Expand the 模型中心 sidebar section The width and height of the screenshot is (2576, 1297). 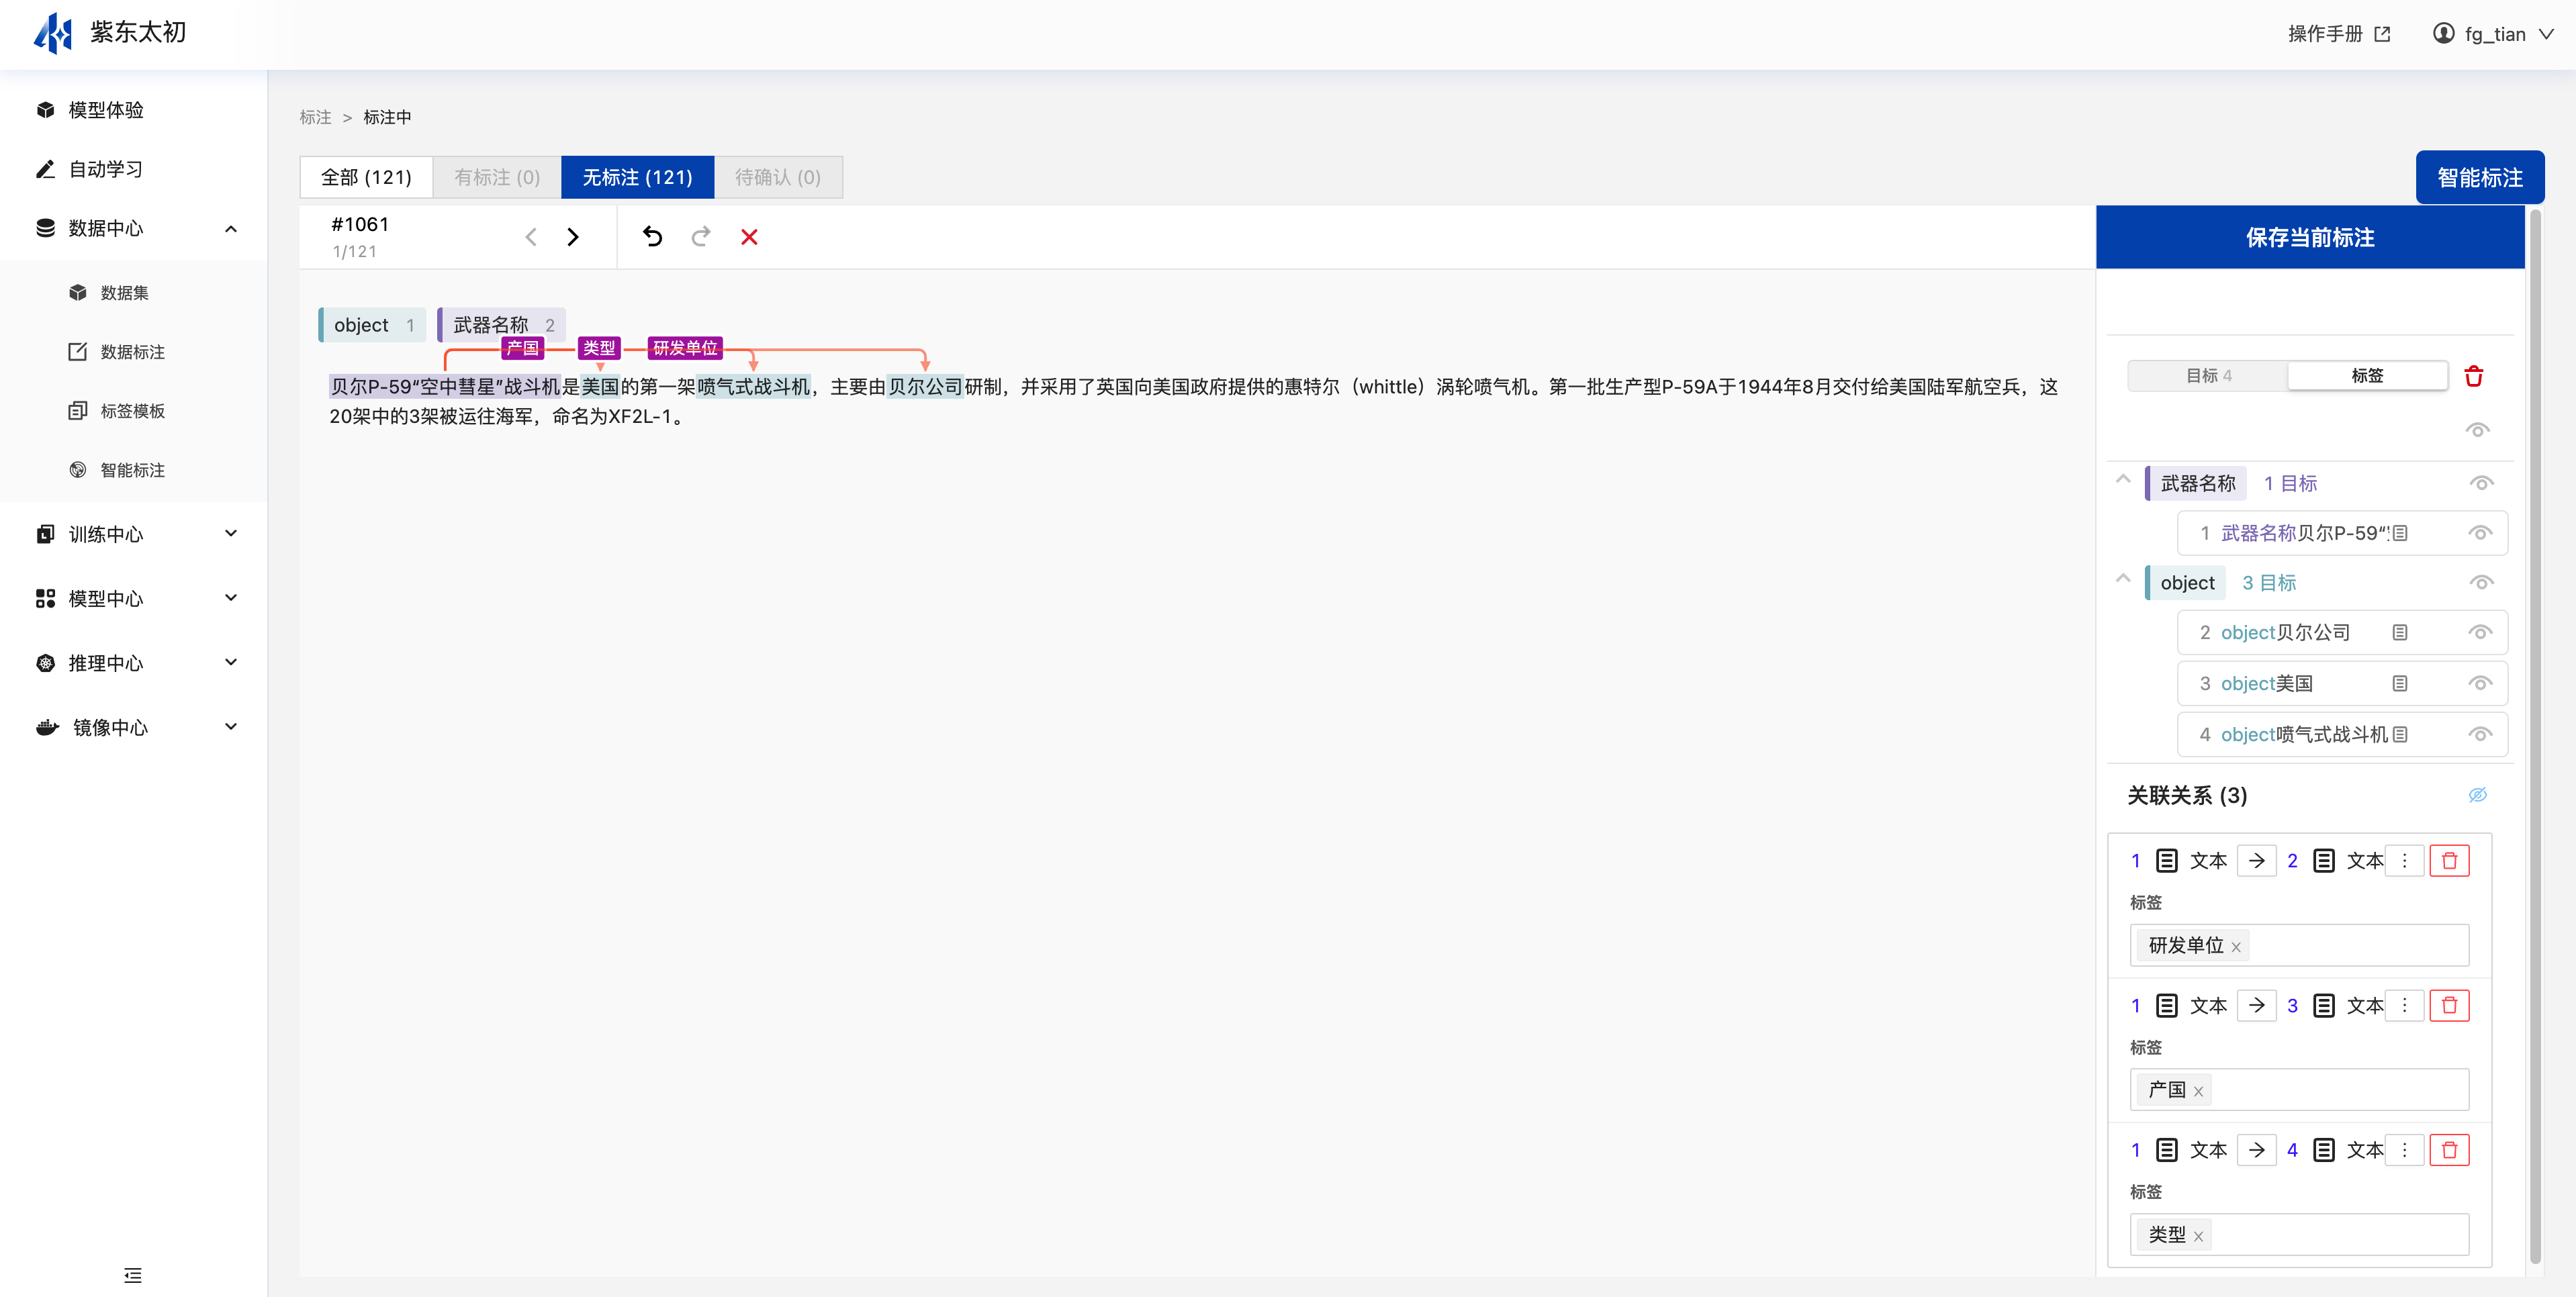point(231,598)
